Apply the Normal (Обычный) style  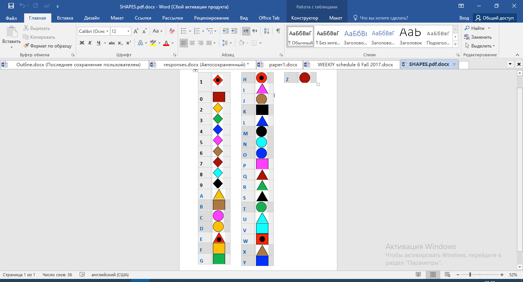click(x=301, y=36)
